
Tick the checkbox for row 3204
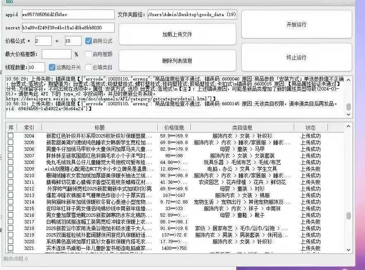pos(11,136)
